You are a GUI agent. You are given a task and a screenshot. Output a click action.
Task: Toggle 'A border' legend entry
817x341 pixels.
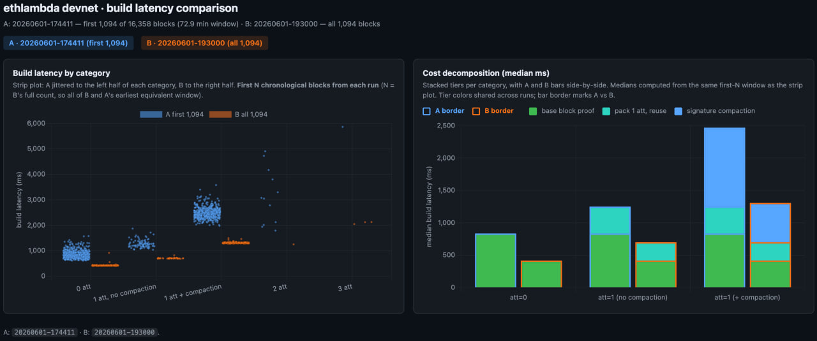444,111
